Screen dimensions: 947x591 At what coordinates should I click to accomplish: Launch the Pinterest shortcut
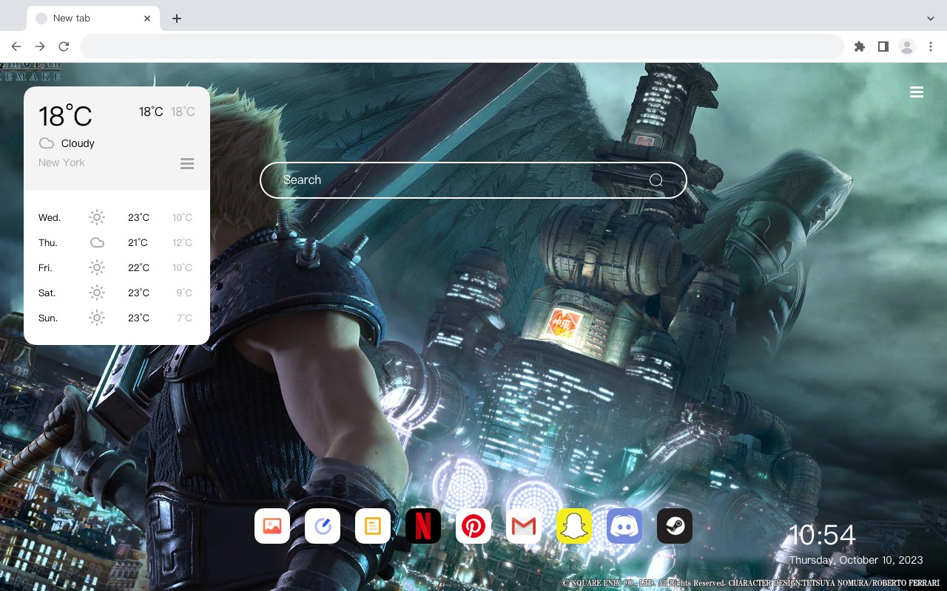pos(473,526)
